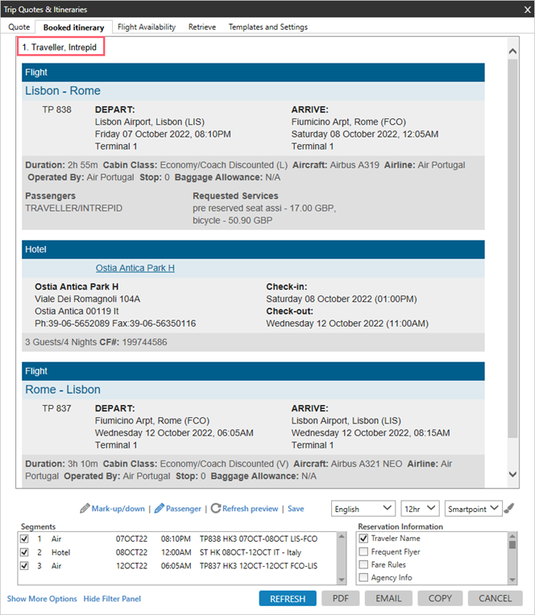Toggle segment 2 Hotel checkbox
The width and height of the screenshot is (535, 615).
[24, 552]
